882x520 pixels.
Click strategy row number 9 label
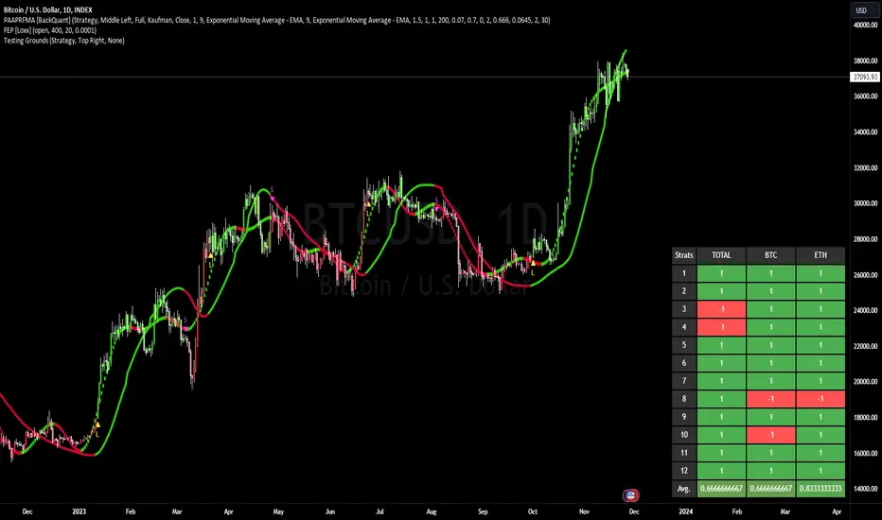[684, 417]
